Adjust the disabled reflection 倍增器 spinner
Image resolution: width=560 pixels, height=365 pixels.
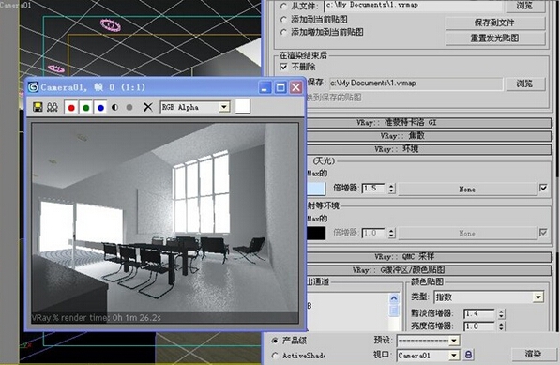coord(391,233)
